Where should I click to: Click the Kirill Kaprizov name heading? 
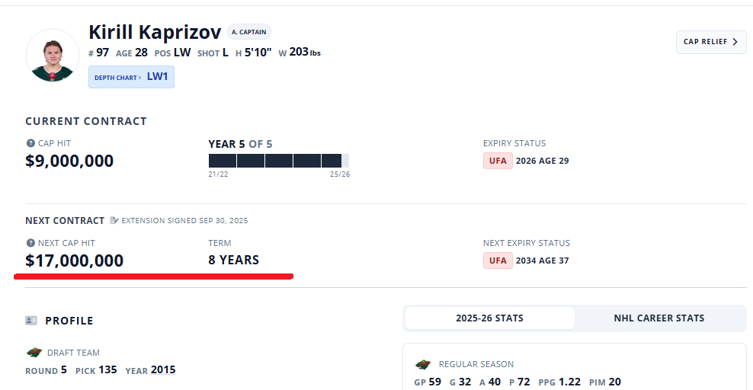155,32
